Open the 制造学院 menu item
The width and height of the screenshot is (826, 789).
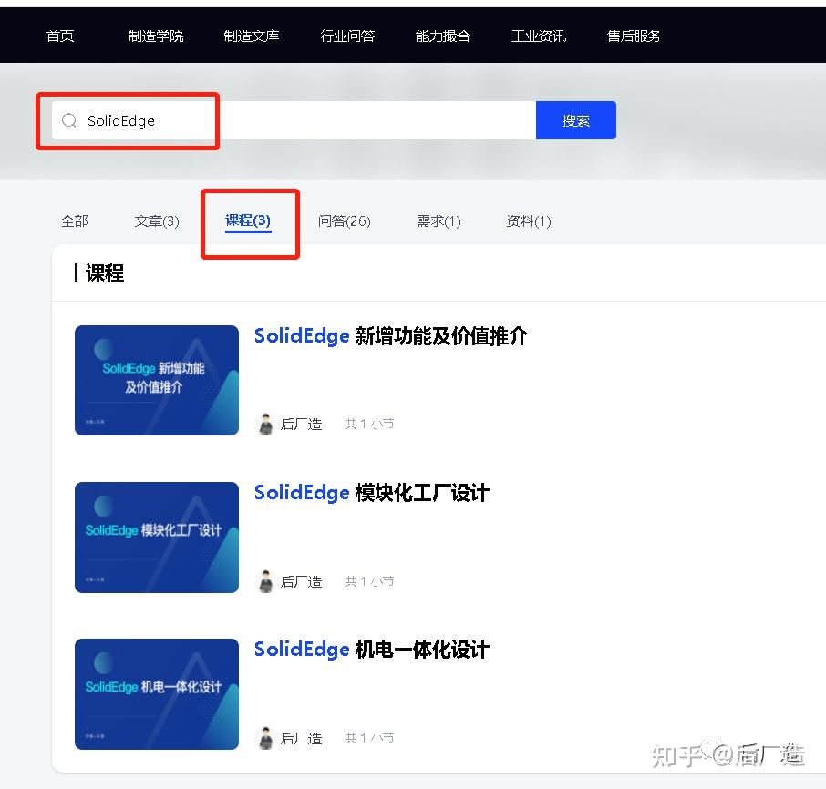point(155,36)
